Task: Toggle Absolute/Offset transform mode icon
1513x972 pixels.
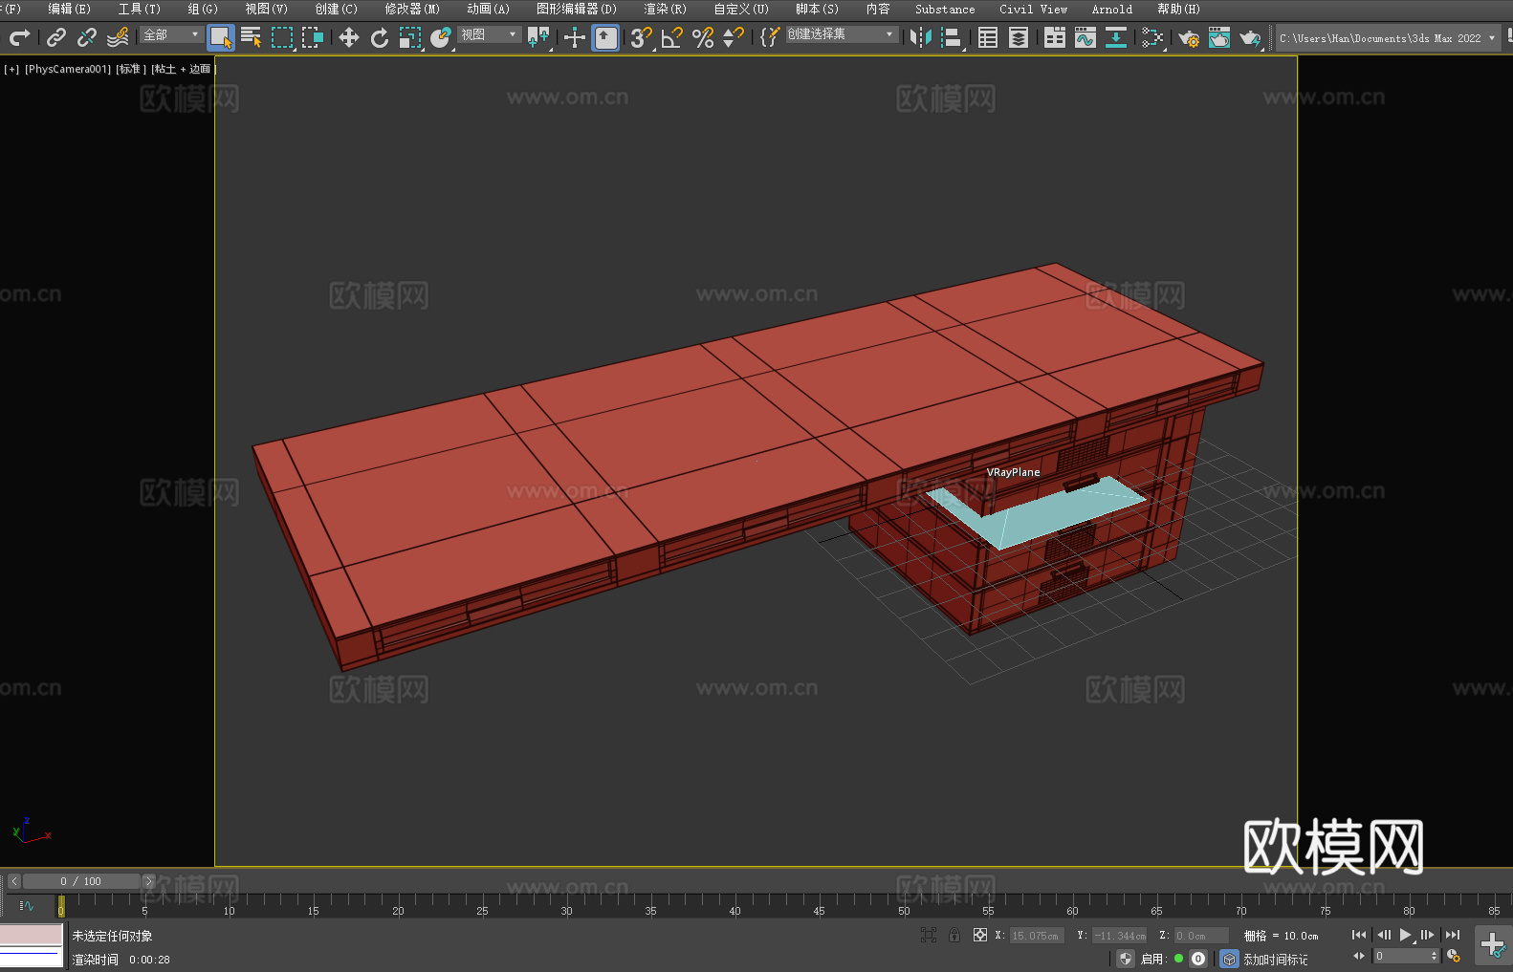Action: (980, 935)
